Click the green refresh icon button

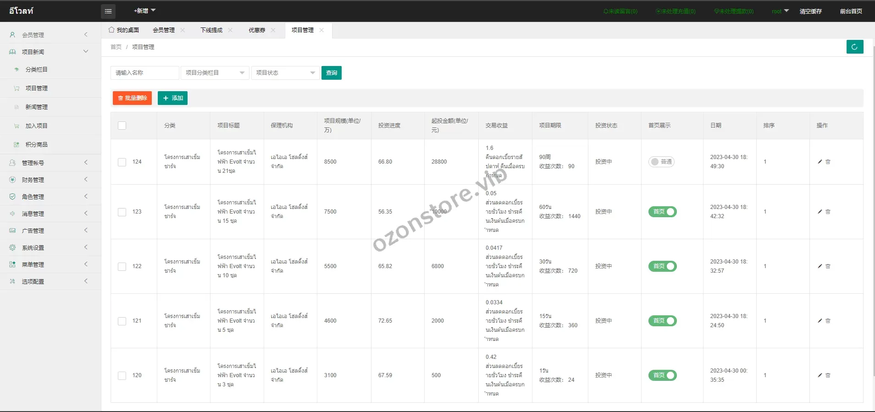[x=854, y=47]
